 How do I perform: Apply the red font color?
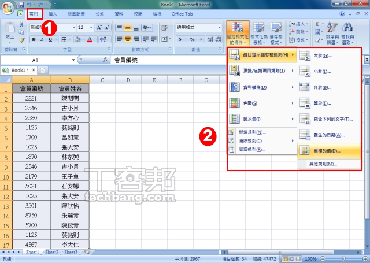(90, 39)
